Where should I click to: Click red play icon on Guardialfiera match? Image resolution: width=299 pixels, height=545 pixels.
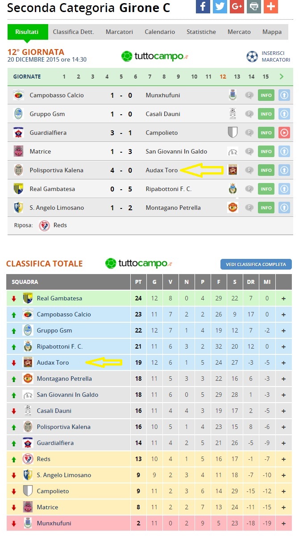(x=284, y=133)
